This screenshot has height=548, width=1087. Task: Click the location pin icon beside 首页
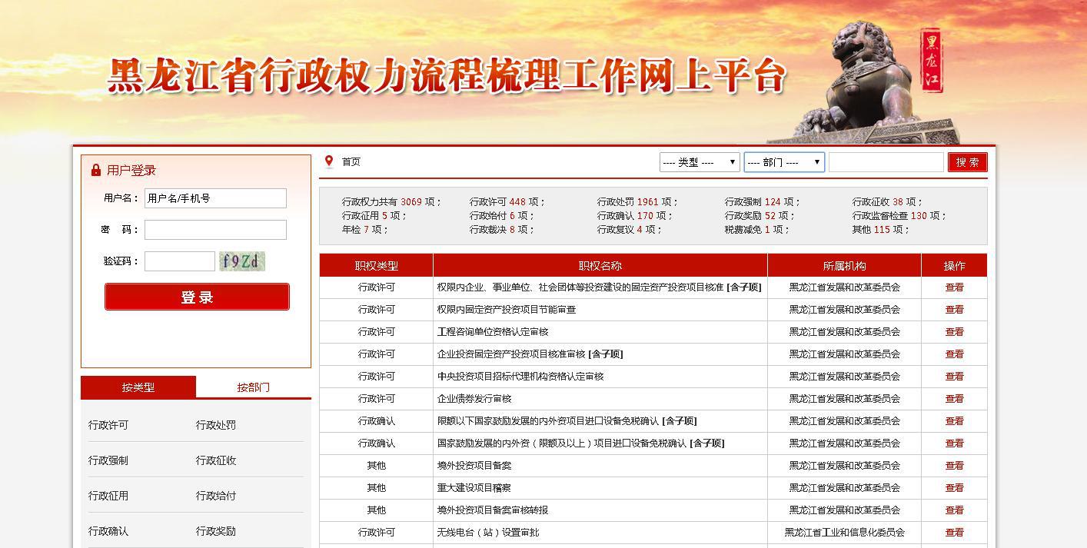329,161
